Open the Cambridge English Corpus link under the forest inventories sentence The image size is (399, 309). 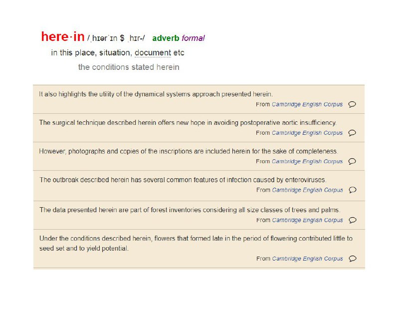click(x=307, y=220)
